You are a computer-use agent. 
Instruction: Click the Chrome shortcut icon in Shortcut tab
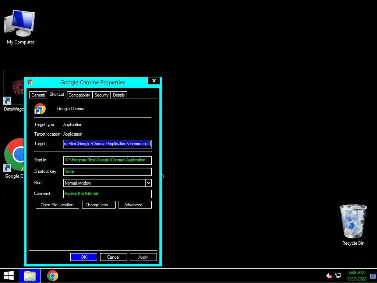(40, 109)
